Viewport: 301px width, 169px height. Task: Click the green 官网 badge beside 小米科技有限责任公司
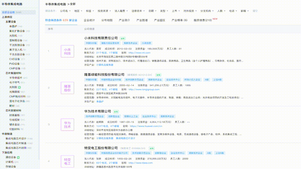(x=122, y=38)
